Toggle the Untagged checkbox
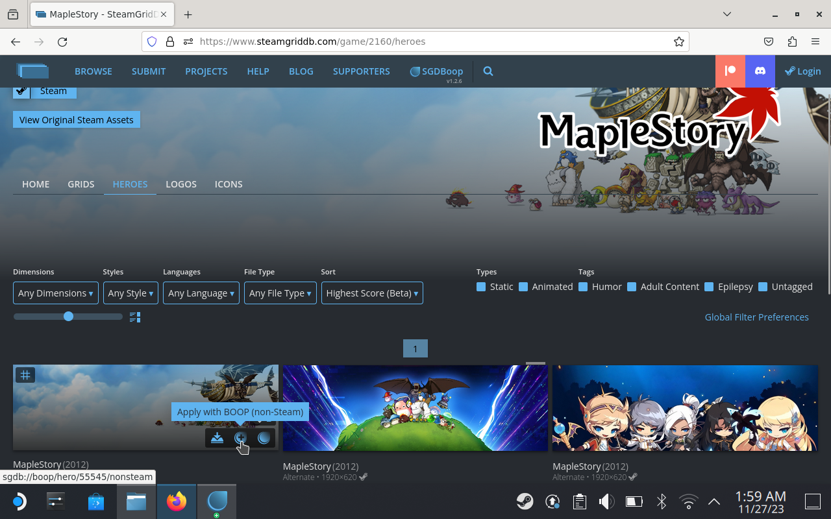The height and width of the screenshot is (519, 831). (x=763, y=287)
